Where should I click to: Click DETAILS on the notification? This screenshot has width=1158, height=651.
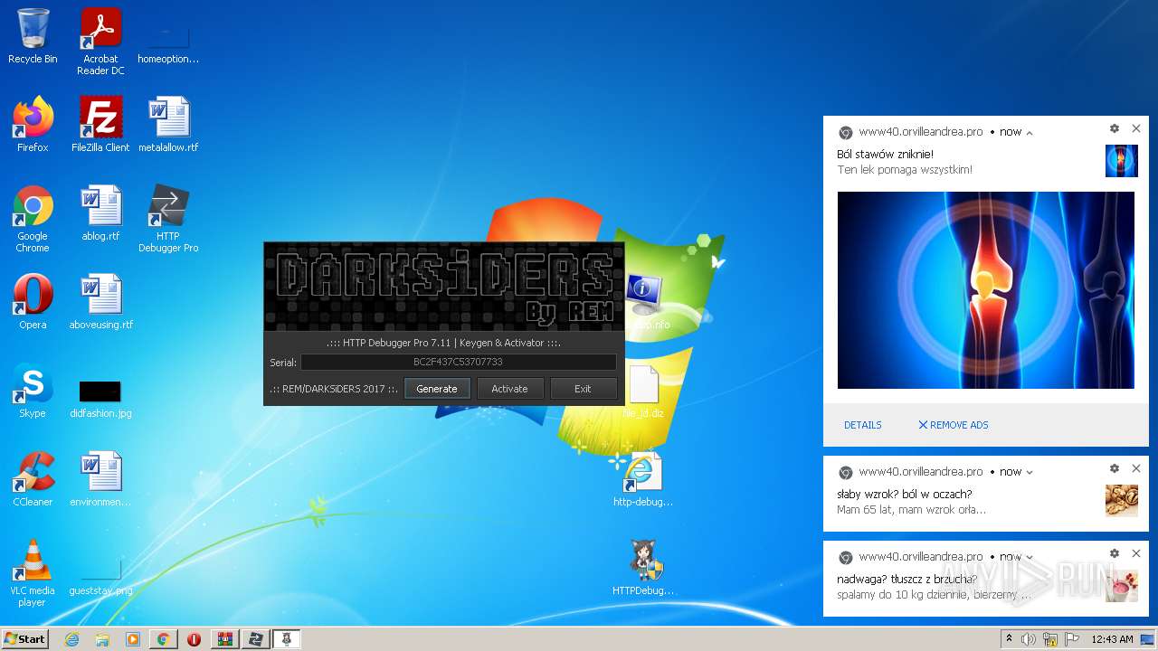pyautogui.click(x=862, y=425)
